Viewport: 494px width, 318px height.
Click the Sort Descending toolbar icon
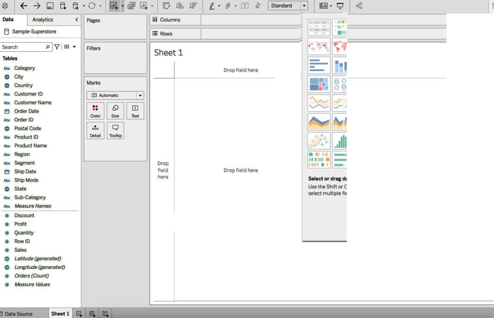pyautogui.click(x=192, y=6)
